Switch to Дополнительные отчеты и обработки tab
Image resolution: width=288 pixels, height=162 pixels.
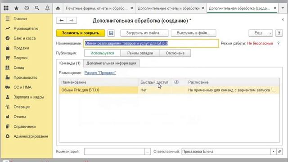pos(169,8)
